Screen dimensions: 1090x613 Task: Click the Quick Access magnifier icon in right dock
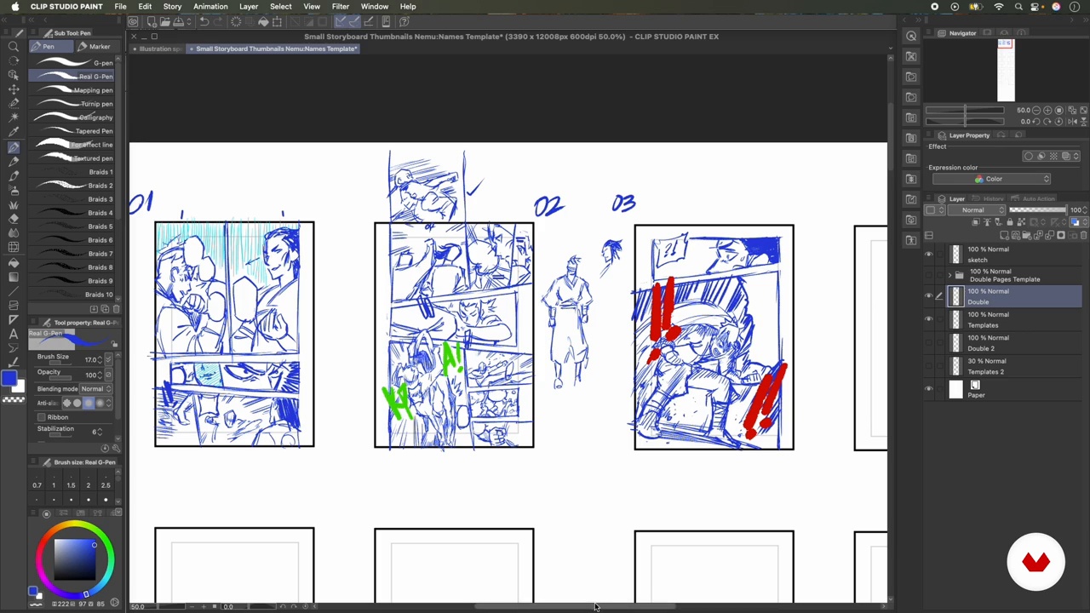pos(911,36)
